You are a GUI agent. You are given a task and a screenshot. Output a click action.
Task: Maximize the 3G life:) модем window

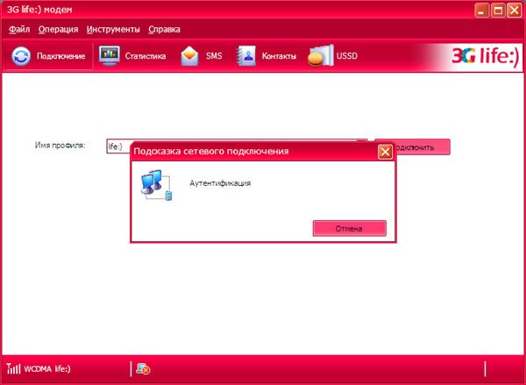point(497,11)
